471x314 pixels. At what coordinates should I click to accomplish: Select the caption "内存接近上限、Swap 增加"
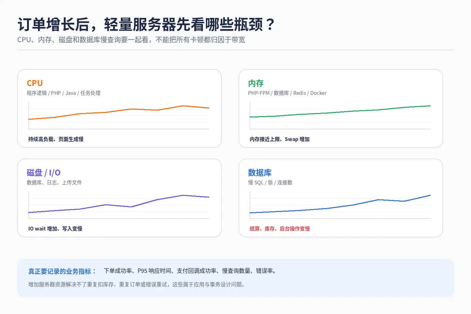280,139
